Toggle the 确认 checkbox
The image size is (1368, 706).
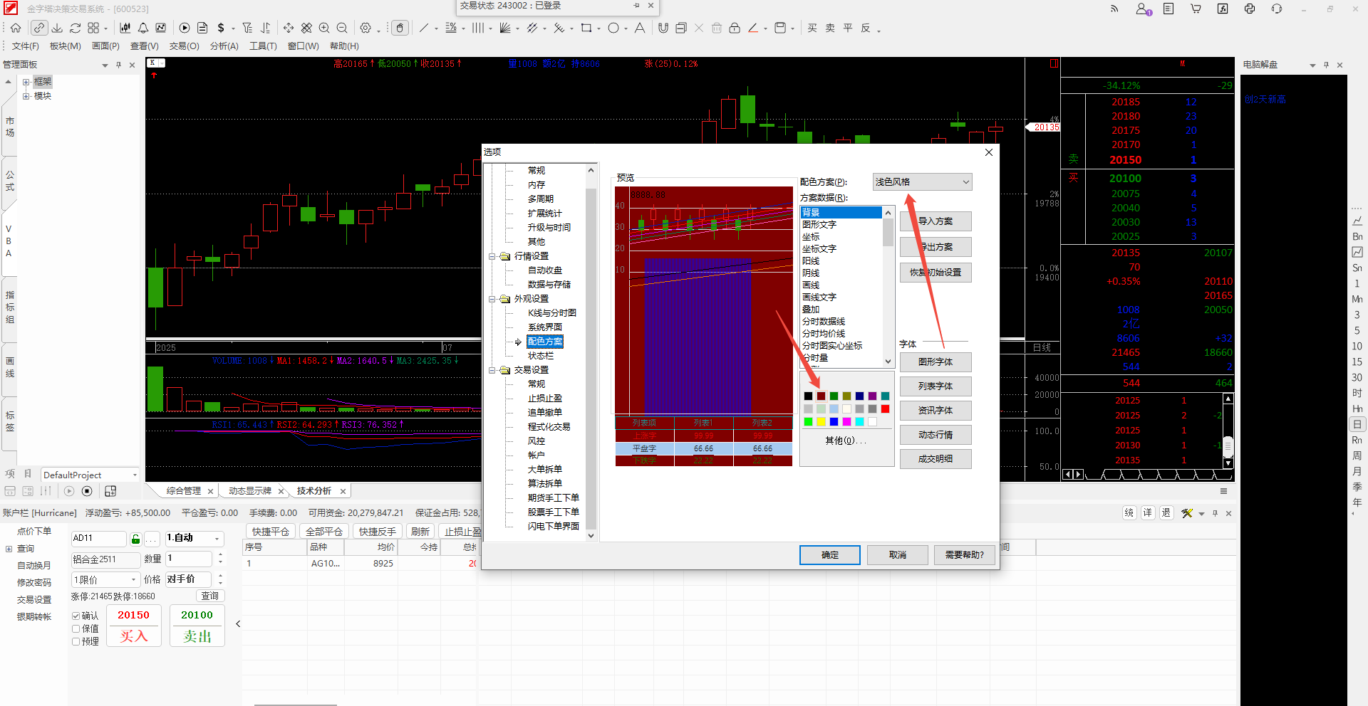76,616
